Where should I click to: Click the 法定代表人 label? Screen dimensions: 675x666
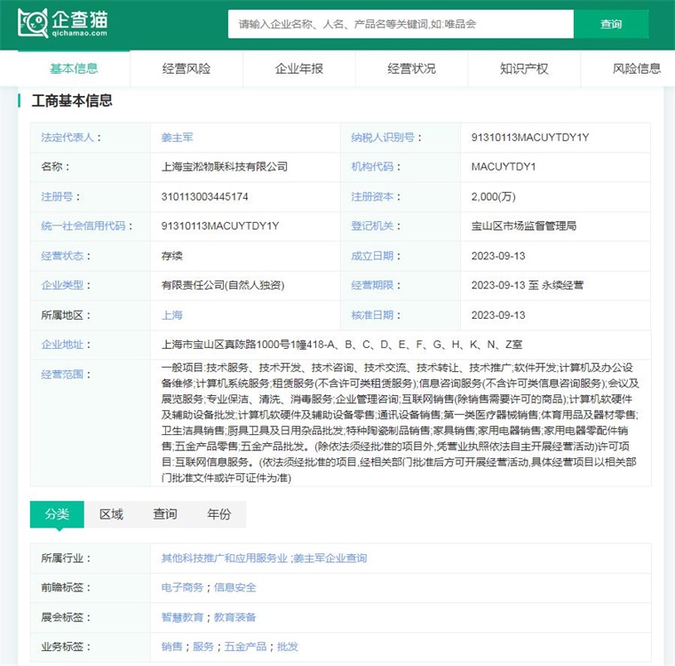[67, 138]
